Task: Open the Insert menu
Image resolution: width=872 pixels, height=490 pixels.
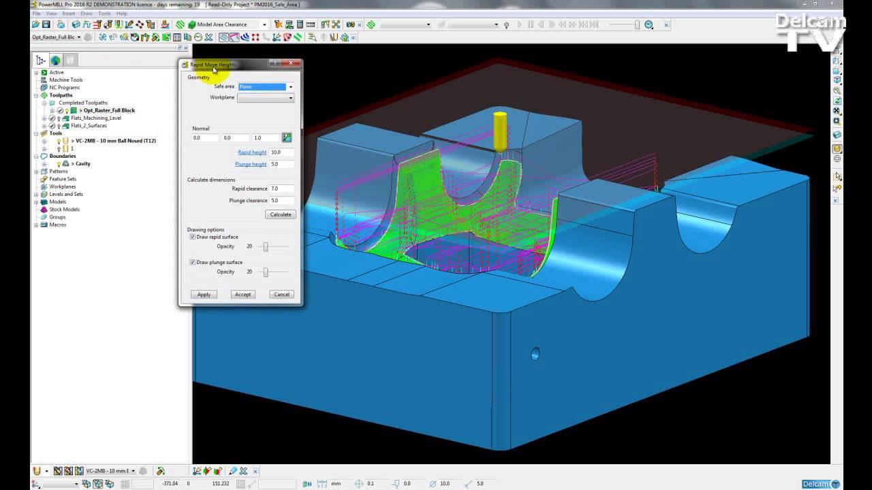Action: point(69,14)
